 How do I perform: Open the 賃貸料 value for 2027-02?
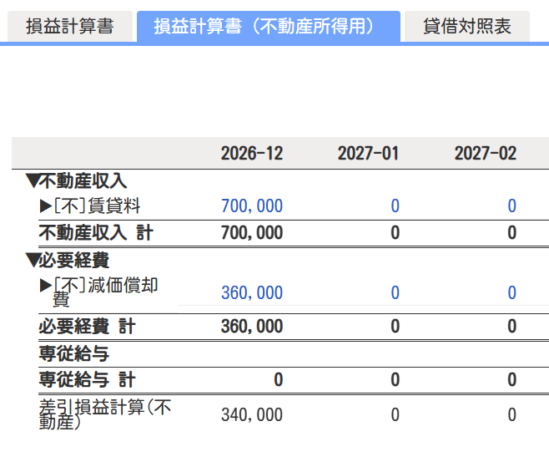[511, 206]
